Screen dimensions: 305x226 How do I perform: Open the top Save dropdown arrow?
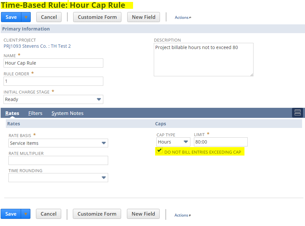point(26,17)
